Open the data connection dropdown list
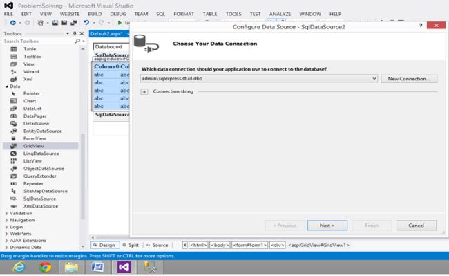Screen dimensions: 449x276 pyautogui.click(x=374, y=79)
